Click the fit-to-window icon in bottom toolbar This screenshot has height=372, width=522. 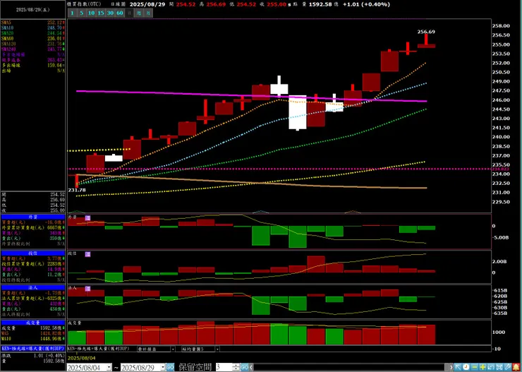coord(499,367)
